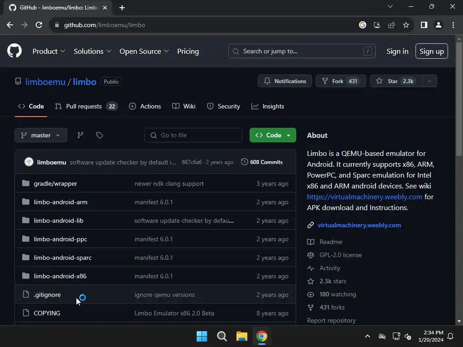The width and height of the screenshot is (463, 347).
Task: Open the limbo repository name link
Action: [85, 82]
